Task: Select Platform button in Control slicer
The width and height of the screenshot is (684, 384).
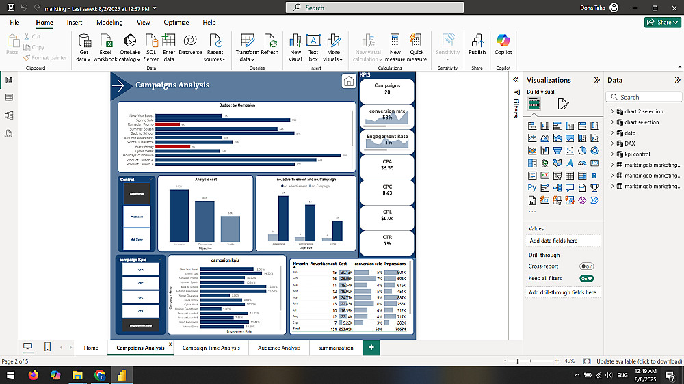Action: [x=137, y=217]
